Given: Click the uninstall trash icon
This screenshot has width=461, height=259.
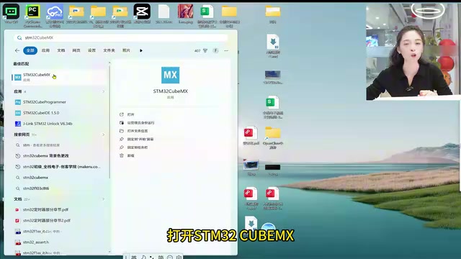Looking at the screenshot, I should 122,155.
